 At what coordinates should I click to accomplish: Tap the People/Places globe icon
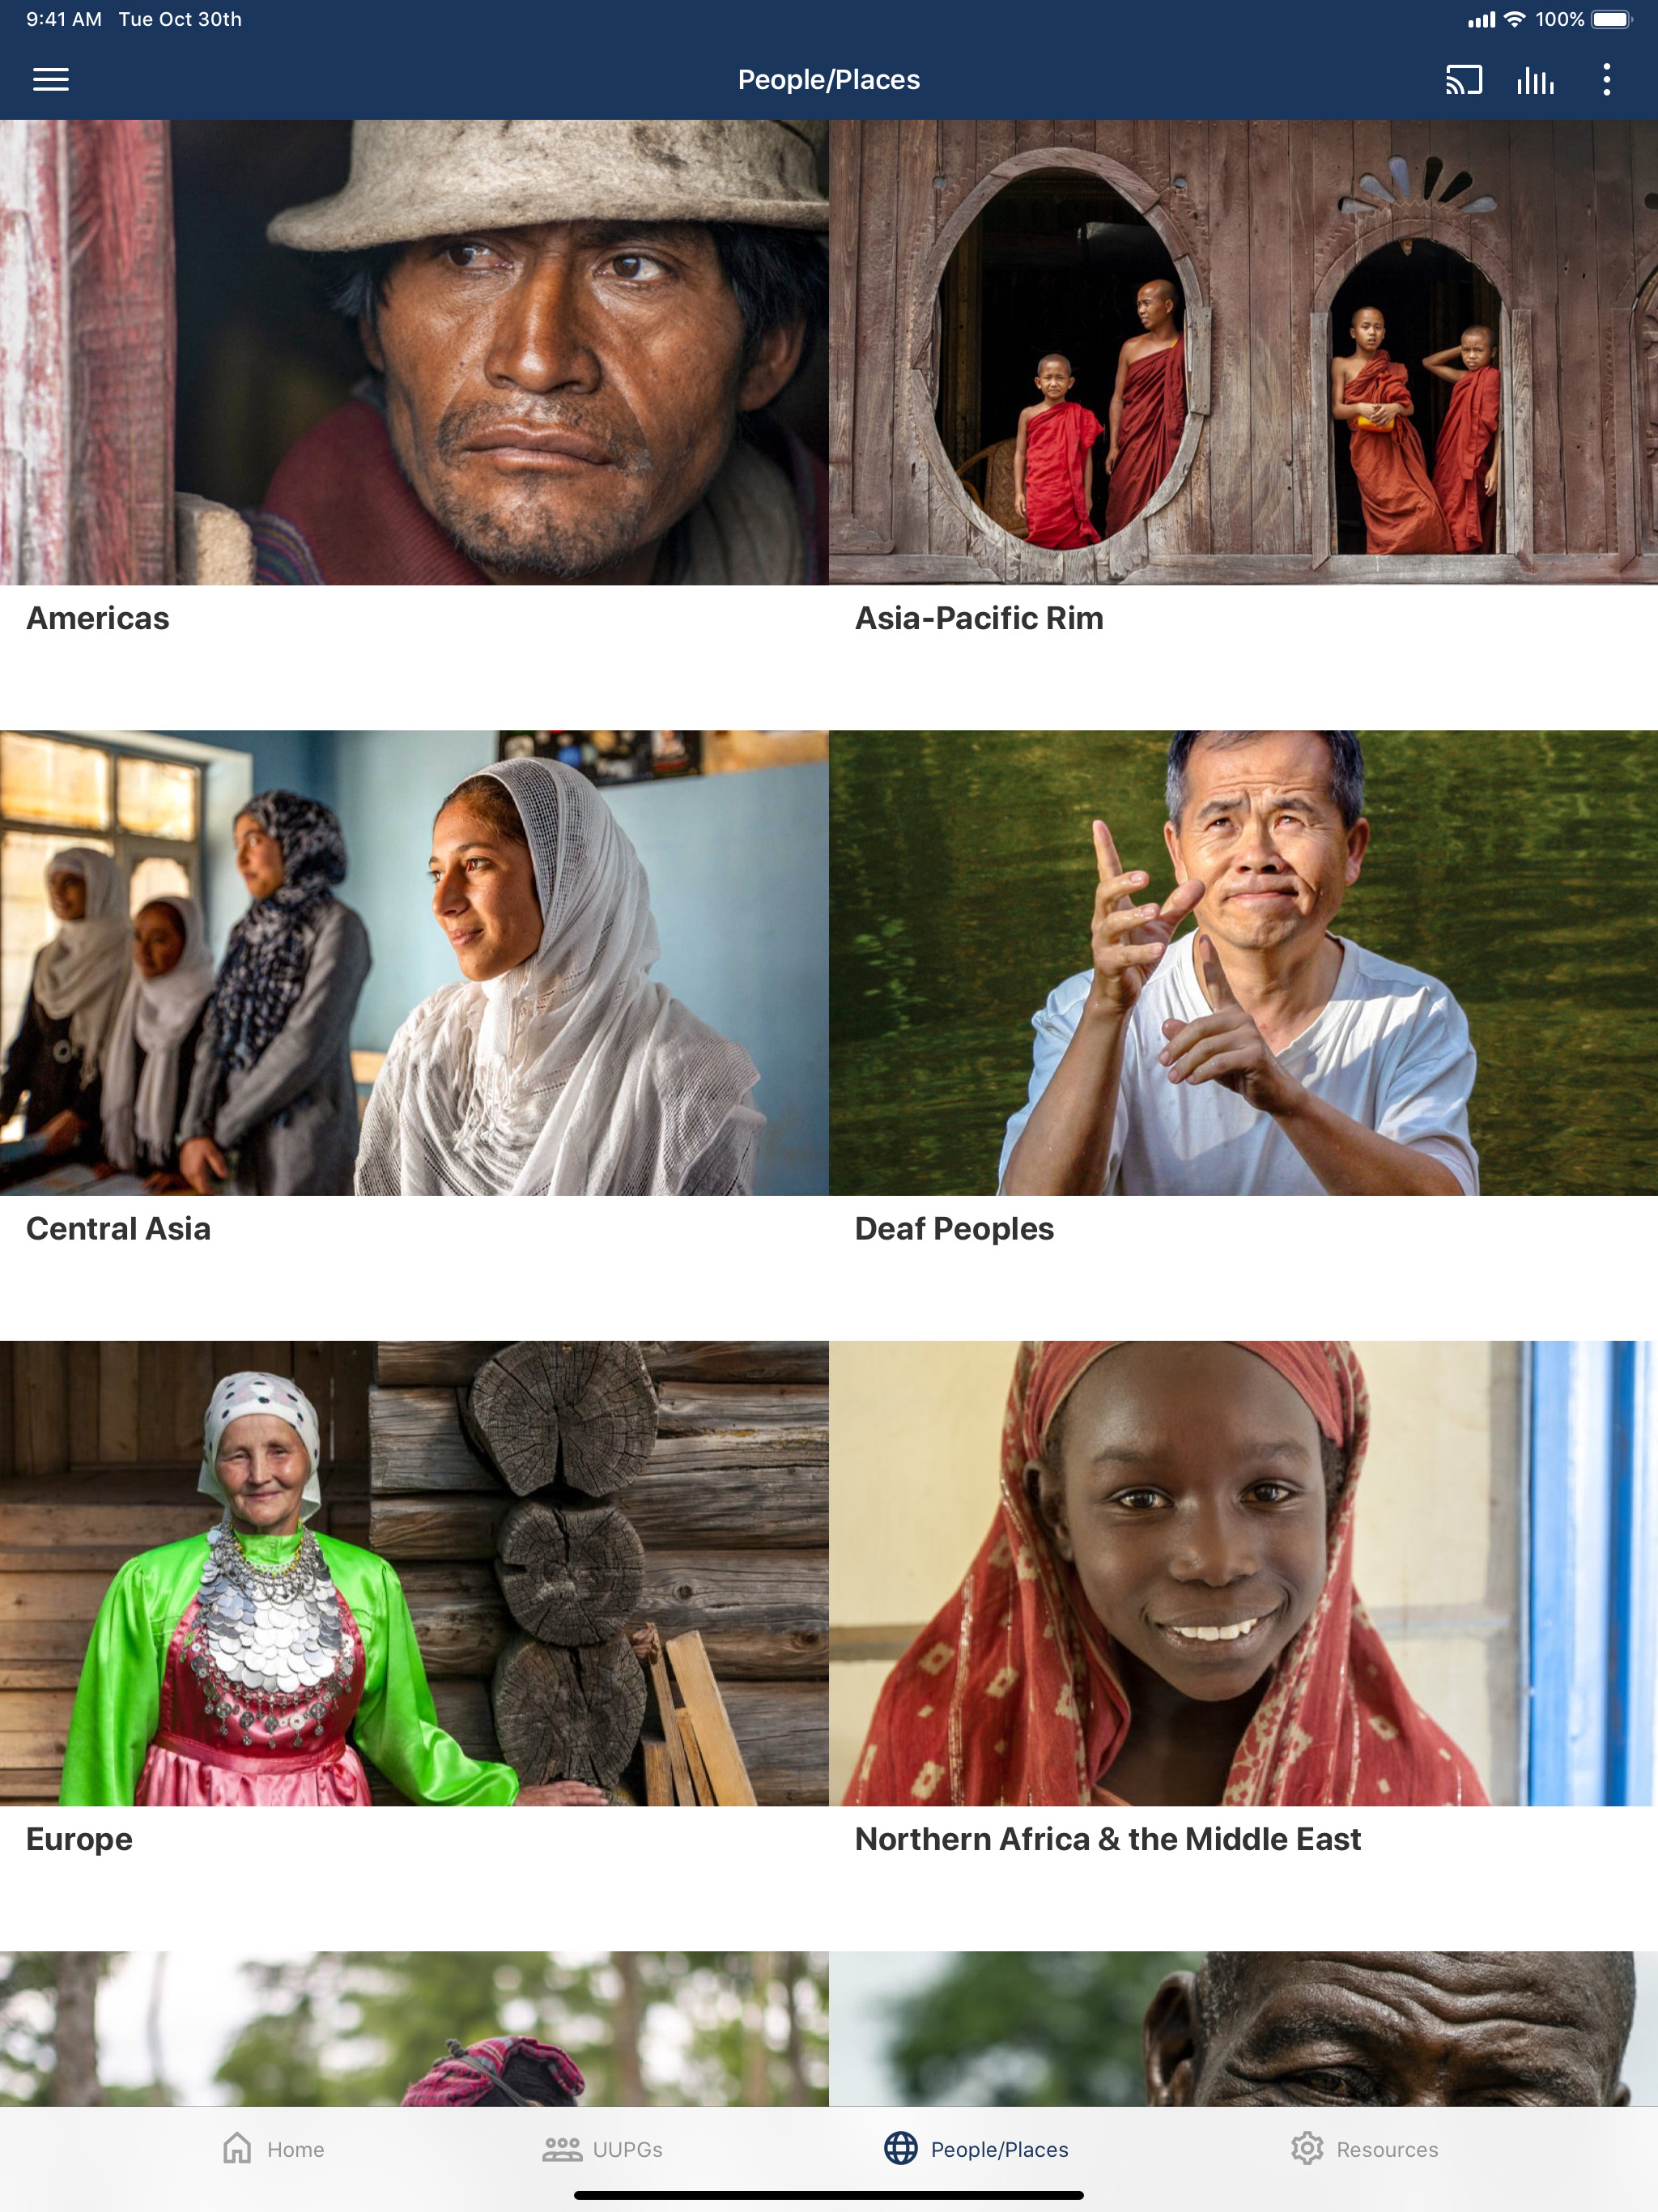point(900,2148)
